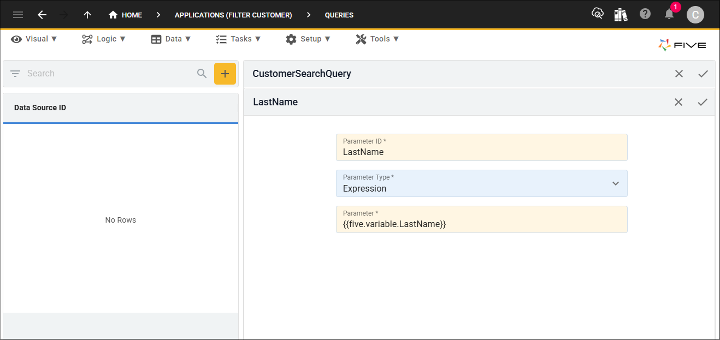Viewport: 720px width, 340px height.
Task: Click the up arrow navigation icon
Action: 87,15
